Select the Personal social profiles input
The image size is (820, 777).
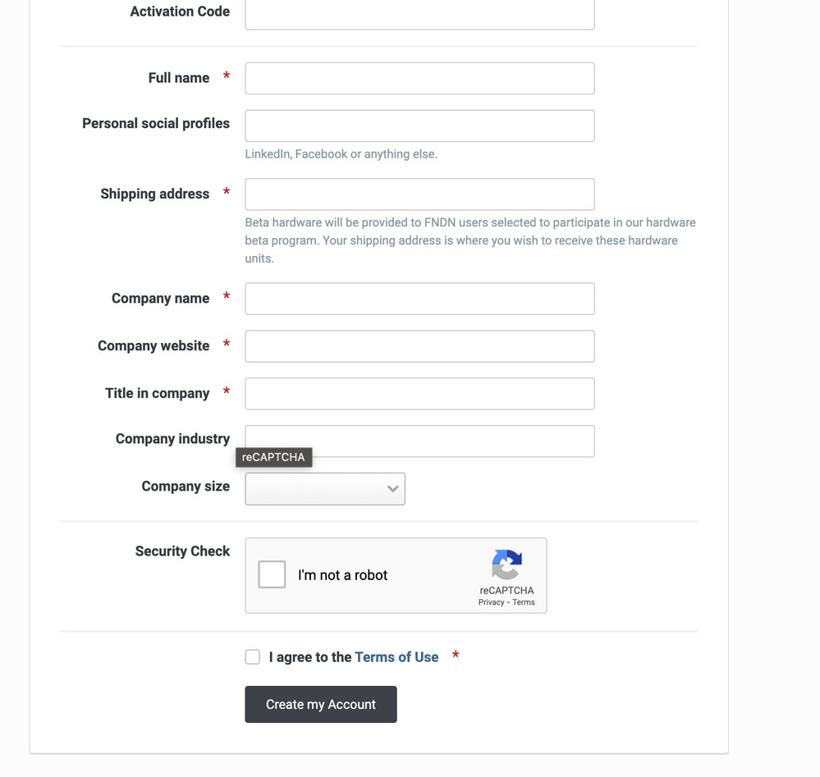(419, 126)
